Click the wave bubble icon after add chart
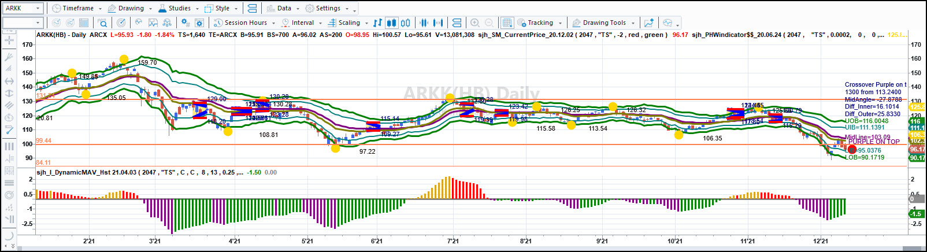This screenshot has height=252, width=927. [x=668, y=23]
